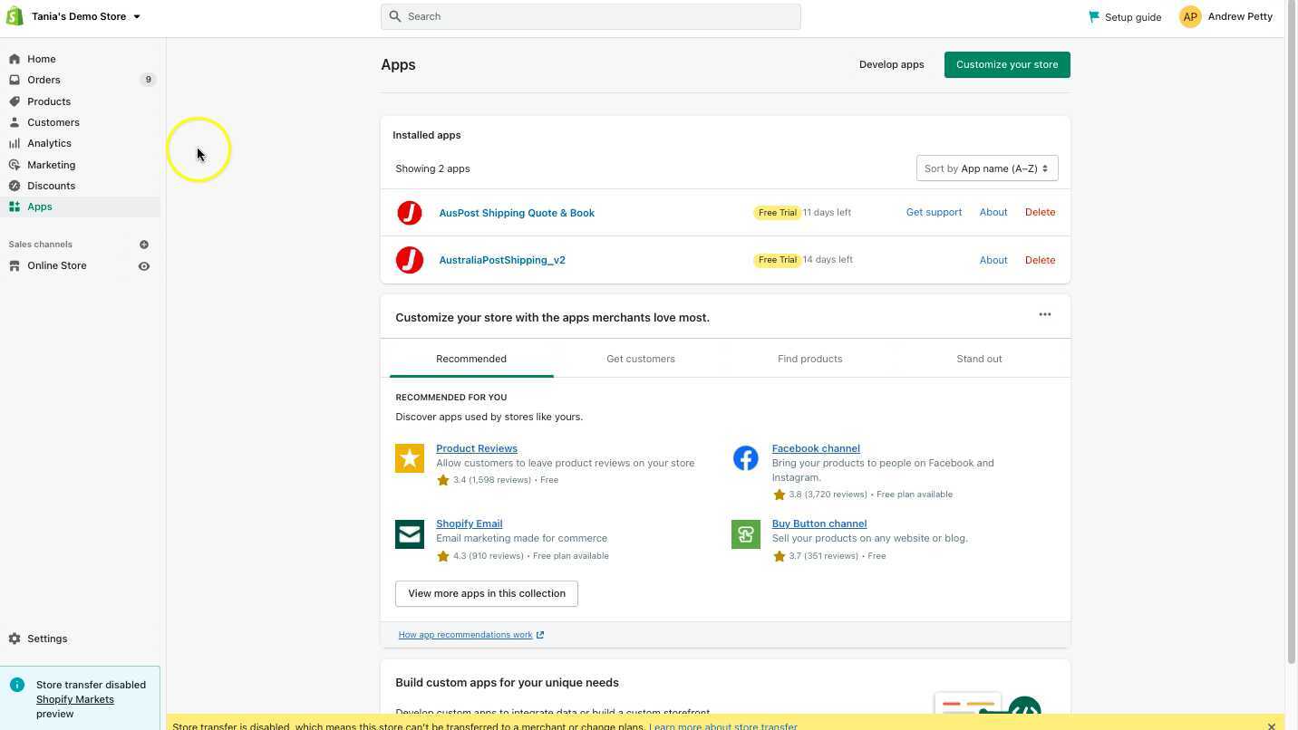
Task: Open the Home section in the sidebar
Action: 41,58
